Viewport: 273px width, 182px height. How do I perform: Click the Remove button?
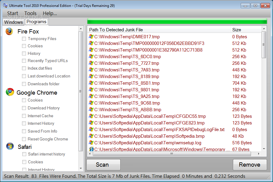250,165
